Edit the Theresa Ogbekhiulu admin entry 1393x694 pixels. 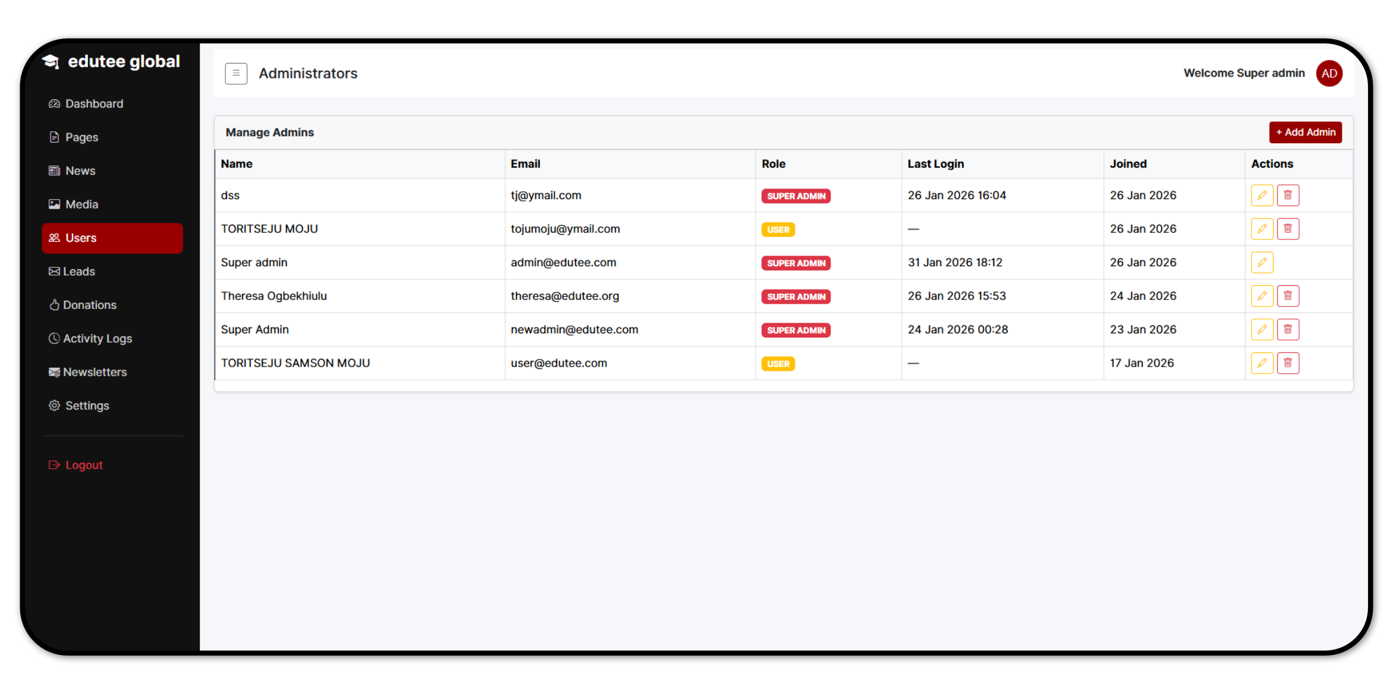click(x=1262, y=296)
